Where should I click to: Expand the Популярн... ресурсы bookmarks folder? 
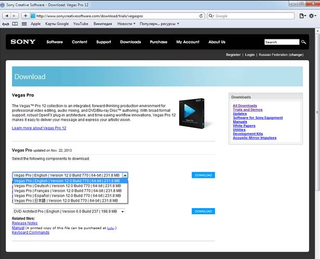tap(159, 24)
